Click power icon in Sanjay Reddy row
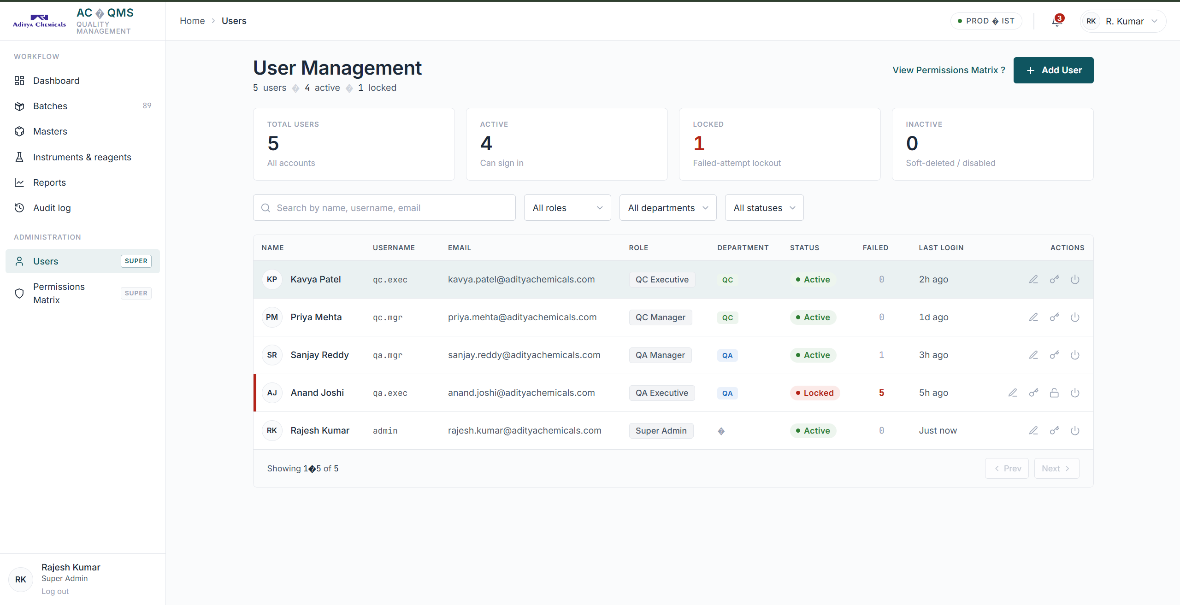 point(1075,355)
